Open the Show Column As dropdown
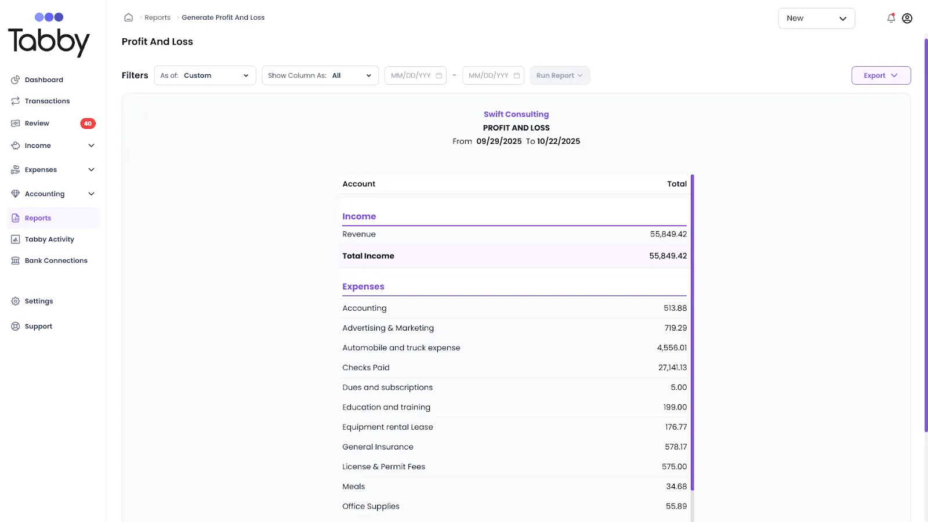 (x=320, y=75)
